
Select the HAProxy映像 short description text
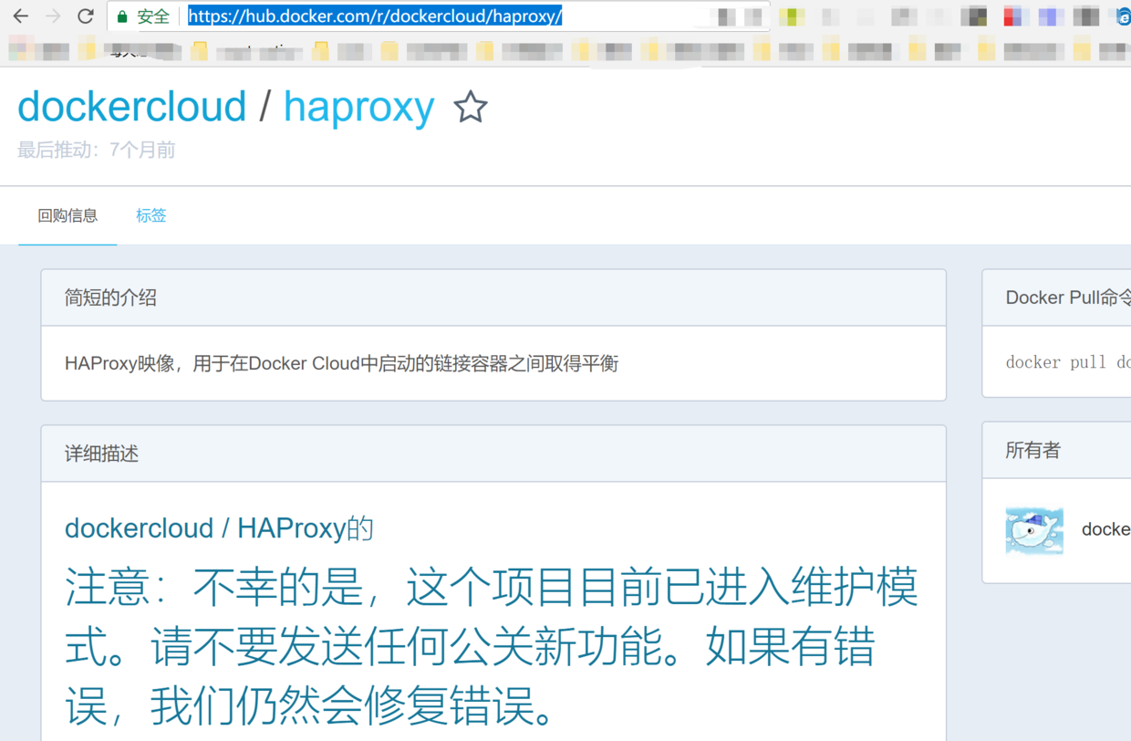point(341,363)
